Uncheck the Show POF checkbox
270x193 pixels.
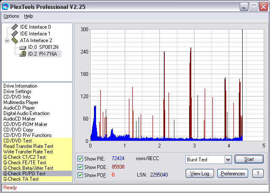click(80, 175)
